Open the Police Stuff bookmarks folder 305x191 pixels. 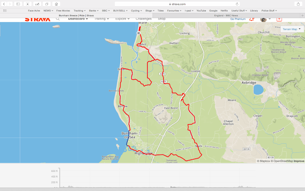pos(269,11)
